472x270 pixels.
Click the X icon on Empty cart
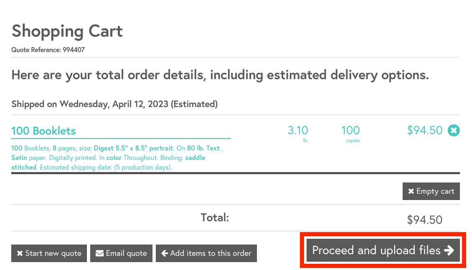(411, 191)
